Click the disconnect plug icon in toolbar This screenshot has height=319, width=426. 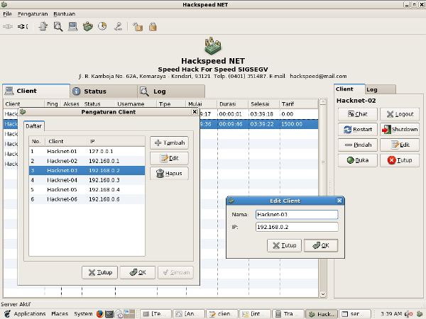tap(23, 27)
